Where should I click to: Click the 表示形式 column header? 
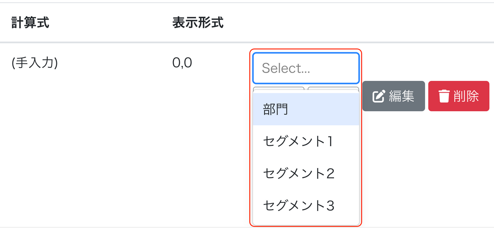click(198, 23)
